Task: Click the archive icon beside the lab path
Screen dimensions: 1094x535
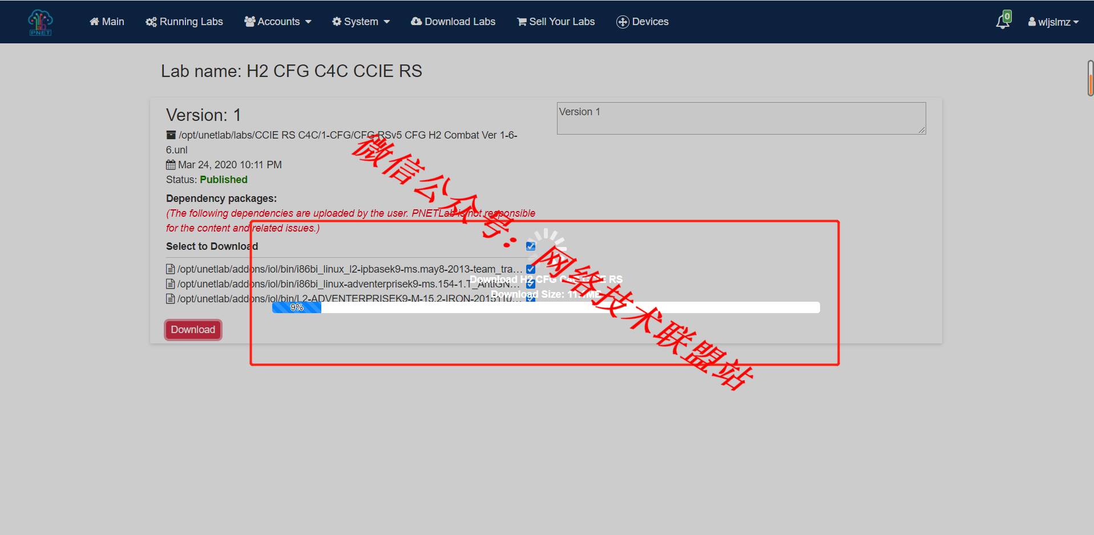Action: pos(171,135)
